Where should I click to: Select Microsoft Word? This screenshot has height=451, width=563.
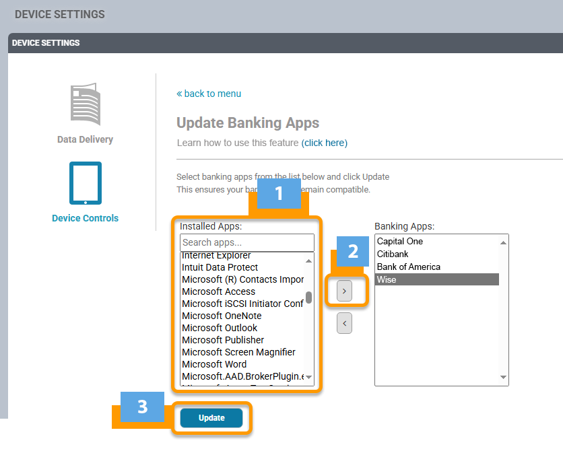click(242, 364)
